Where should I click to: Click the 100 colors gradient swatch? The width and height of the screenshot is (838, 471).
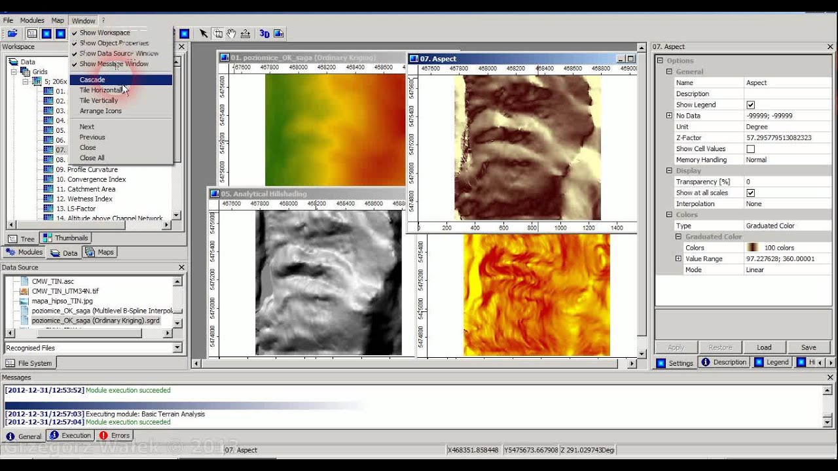pos(753,248)
